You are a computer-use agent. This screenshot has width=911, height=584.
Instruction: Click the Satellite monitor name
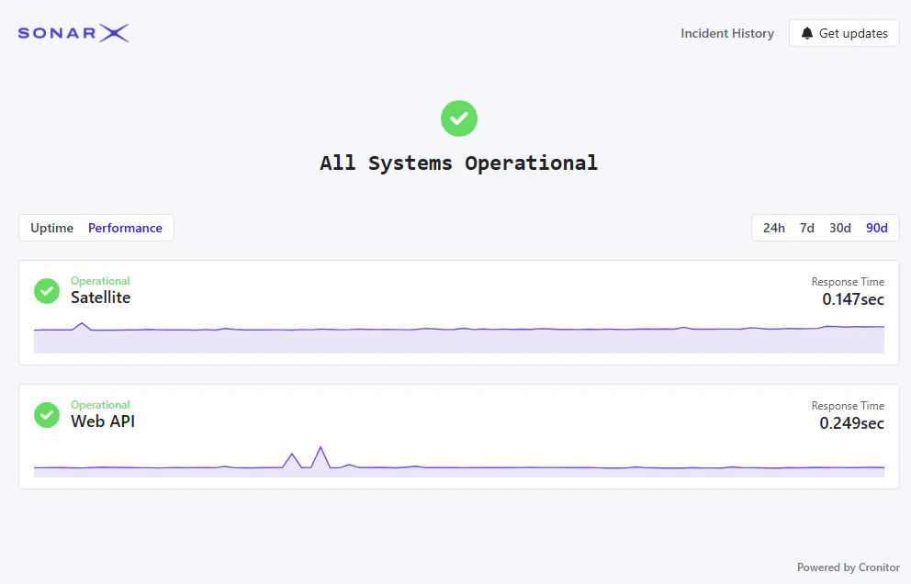tap(100, 298)
